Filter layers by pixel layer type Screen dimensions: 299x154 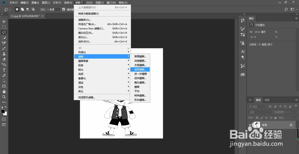(270, 107)
